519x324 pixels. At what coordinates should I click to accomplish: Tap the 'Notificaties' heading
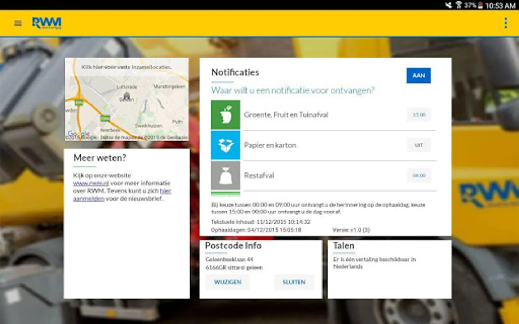pyautogui.click(x=235, y=72)
